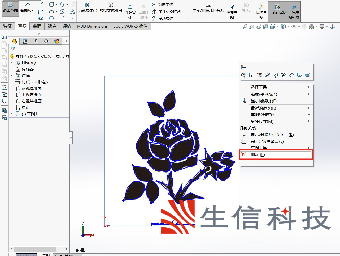Viewport: 340px width, 256px height.
Task: Click Linear Sketch Pattern (线性草图阵列)
Action: pyautogui.click(x=166, y=11)
